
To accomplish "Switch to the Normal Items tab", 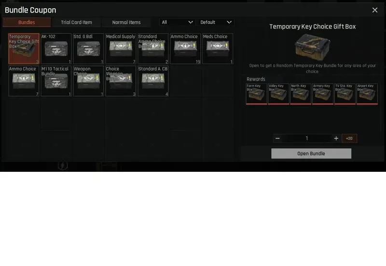I will coord(126,22).
